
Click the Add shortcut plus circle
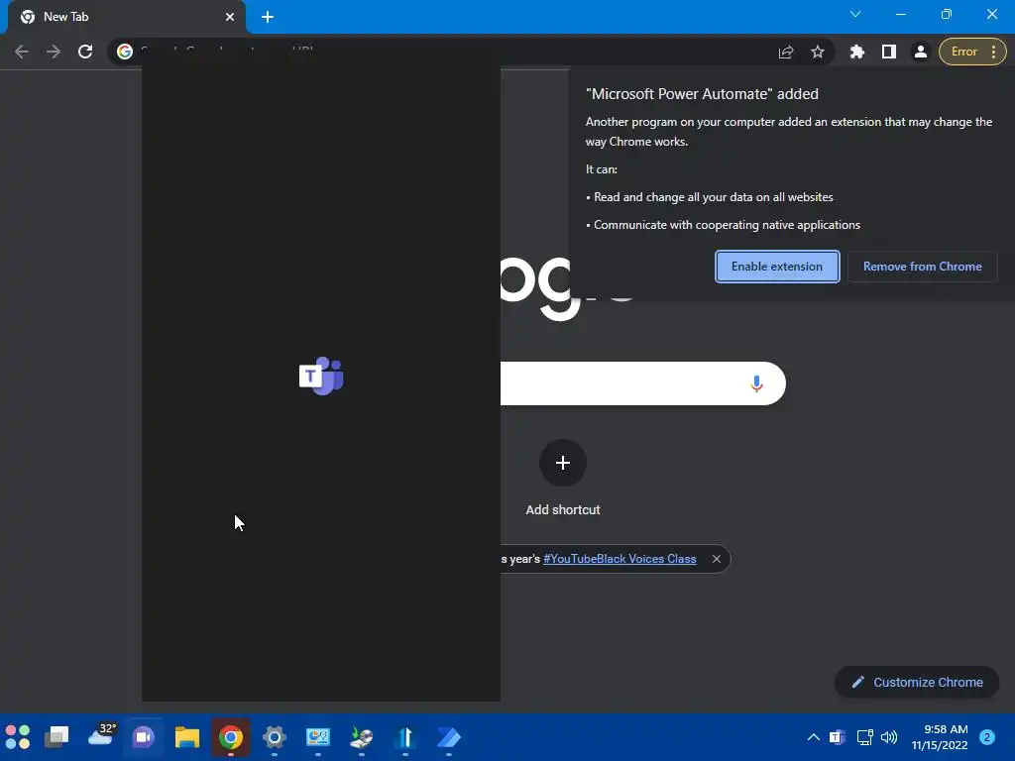pyautogui.click(x=563, y=463)
